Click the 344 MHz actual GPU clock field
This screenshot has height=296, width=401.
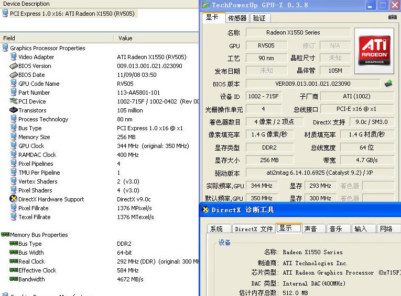[262, 186]
